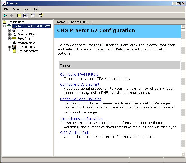The width and height of the screenshot is (186, 163).
Task: Select the Lists tree label
Action: coord(20,30)
